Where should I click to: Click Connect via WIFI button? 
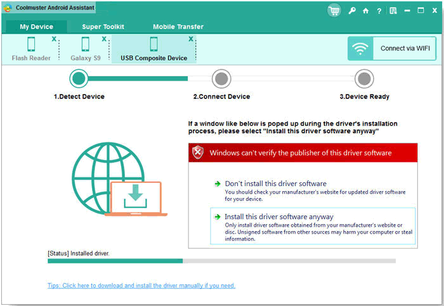(x=392, y=48)
